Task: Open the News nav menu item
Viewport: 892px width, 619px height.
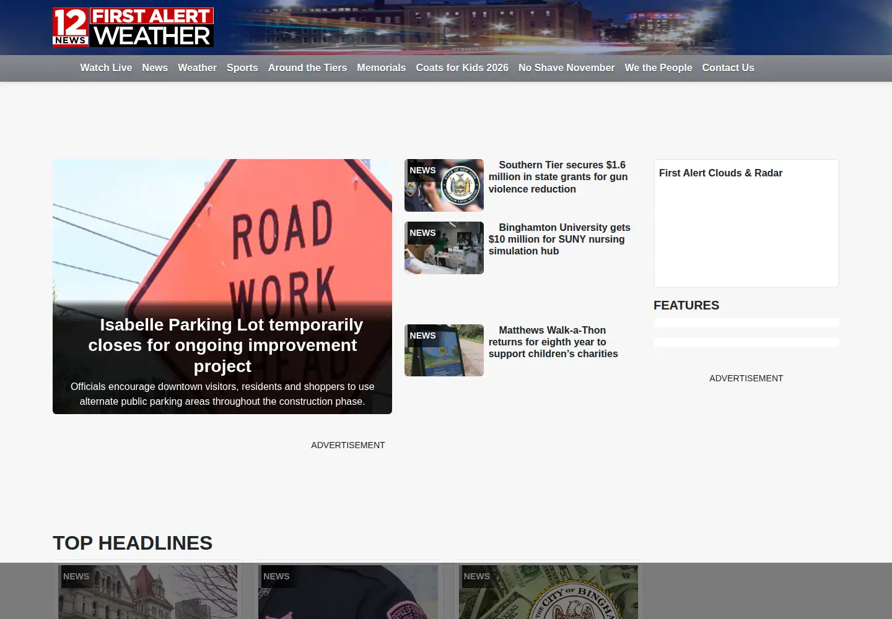Action: tap(155, 67)
